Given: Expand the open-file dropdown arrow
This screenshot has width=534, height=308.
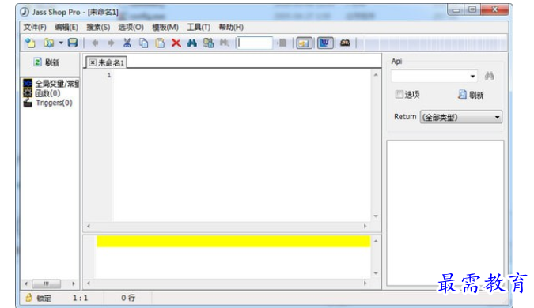Looking at the screenshot, I should coord(61,43).
